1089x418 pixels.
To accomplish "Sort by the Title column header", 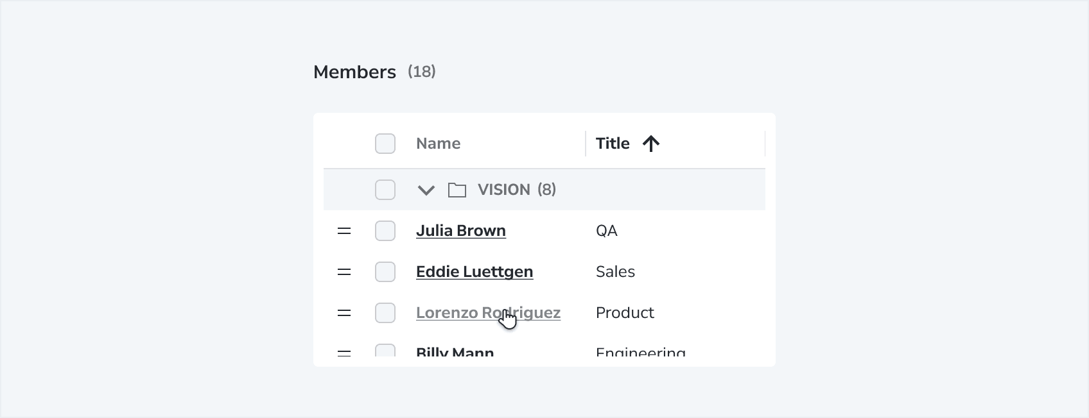I will [x=613, y=144].
